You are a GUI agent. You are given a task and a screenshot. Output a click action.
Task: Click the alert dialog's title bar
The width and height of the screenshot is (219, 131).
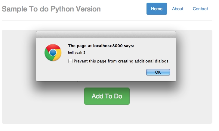pyautogui.click(x=106, y=34)
